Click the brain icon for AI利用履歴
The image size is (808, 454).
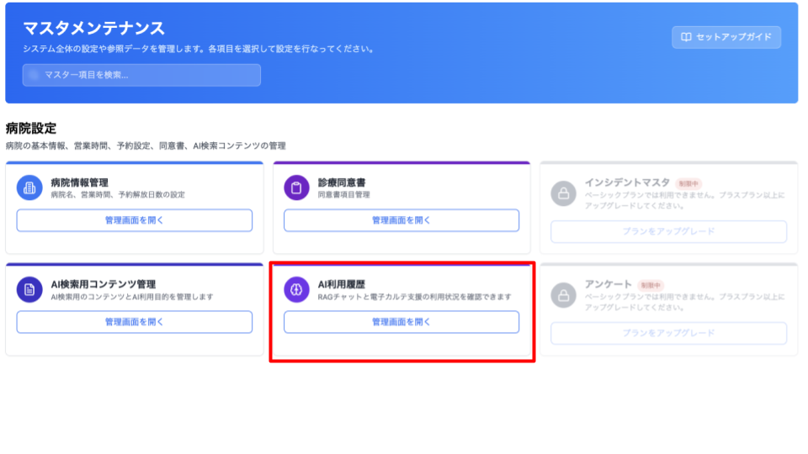point(296,290)
